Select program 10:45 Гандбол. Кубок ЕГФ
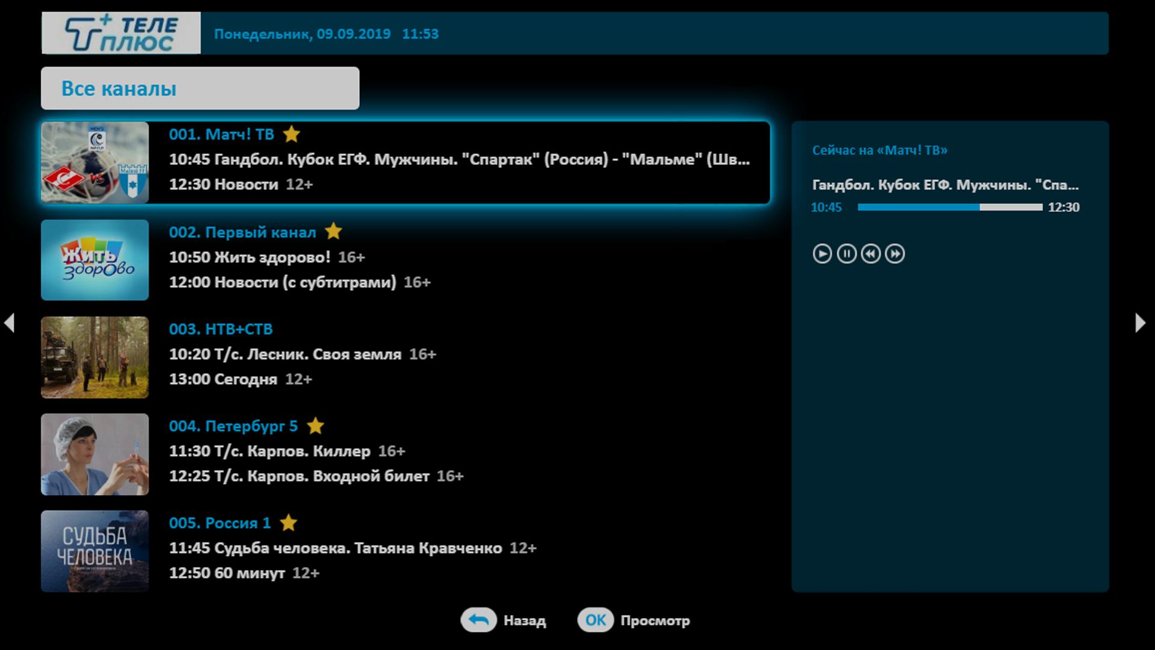This screenshot has height=650, width=1155. tap(460, 159)
